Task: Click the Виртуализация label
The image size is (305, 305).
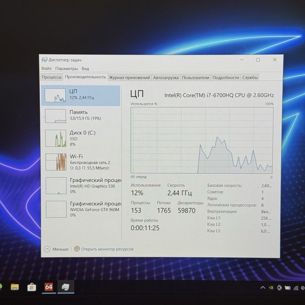Action: coord(222,211)
